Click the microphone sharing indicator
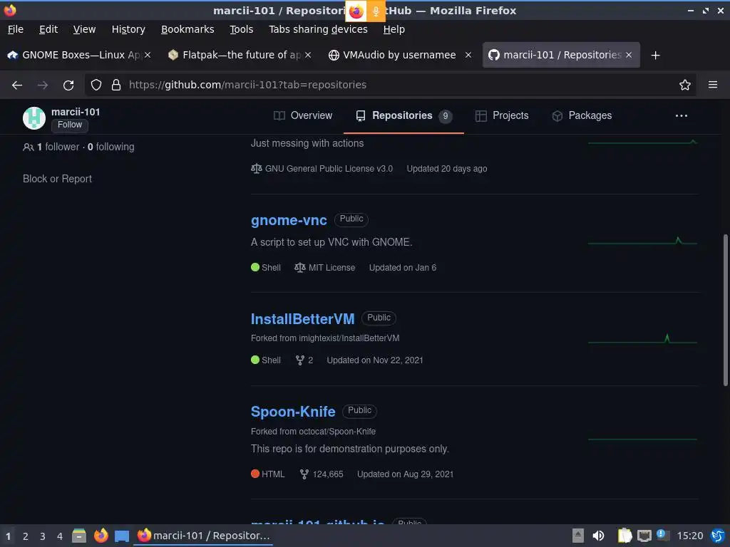Image resolution: width=730 pixels, height=547 pixels. [376, 11]
